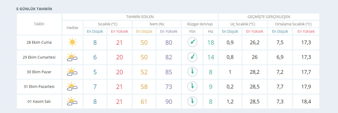Select the Sıcaklık (°C) header cell
The width and height of the screenshot is (338, 113).
[x=108, y=24]
